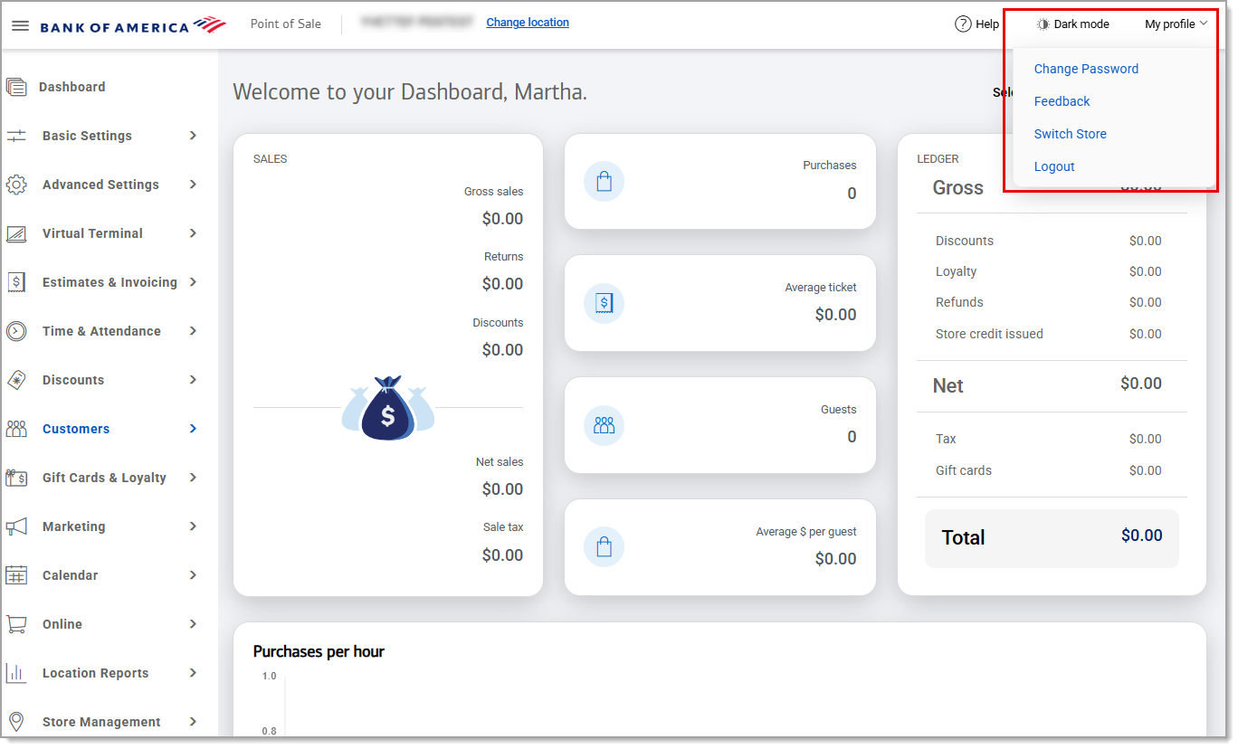Expand Time & Attendance chevron

pos(193,331)
